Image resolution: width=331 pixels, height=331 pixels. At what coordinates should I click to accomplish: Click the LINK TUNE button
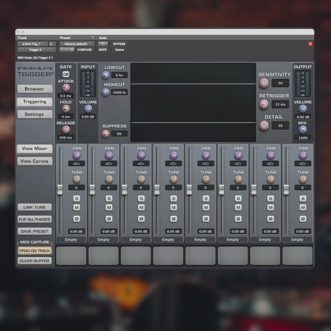pos(34,207)
